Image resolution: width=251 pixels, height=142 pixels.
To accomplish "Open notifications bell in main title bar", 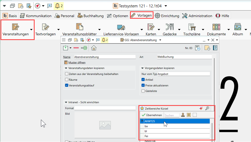I will click(58, 6).
